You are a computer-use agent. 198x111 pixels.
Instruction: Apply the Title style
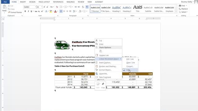[x=138, y=9]
